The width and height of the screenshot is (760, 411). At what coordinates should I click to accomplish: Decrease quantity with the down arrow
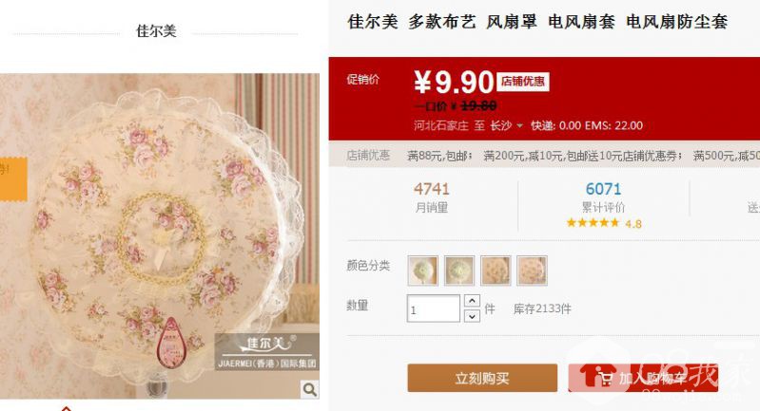pos(472,316)
